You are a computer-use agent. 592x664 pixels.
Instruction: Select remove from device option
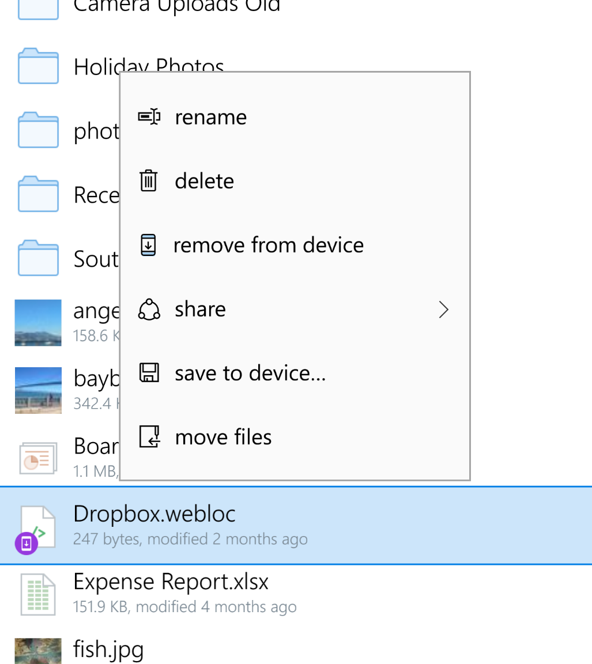(x=295, y=245)
